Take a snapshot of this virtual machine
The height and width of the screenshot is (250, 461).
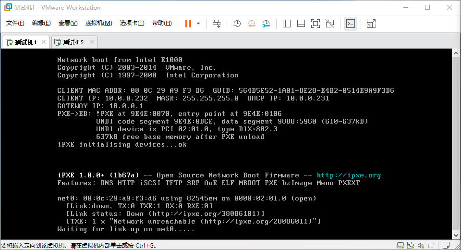(x=237, y=24)
